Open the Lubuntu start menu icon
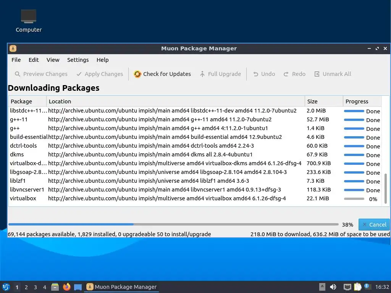Screen dimensions: 391x293 [6, 287]
